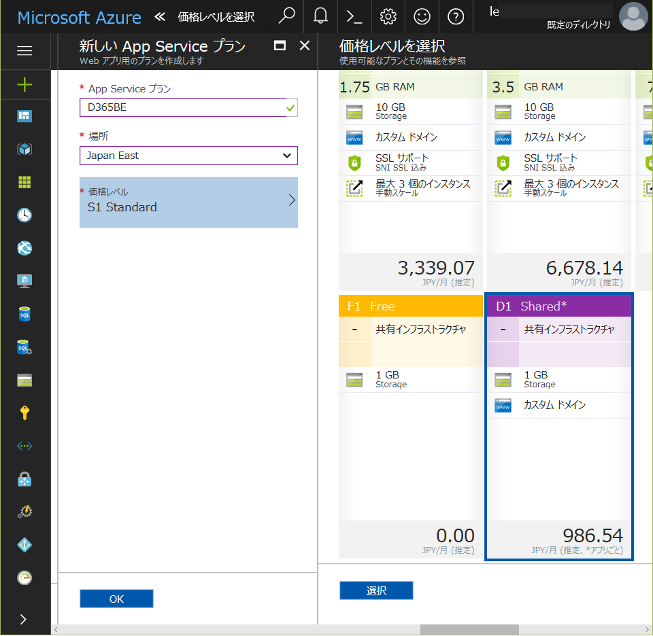Open the globe App Services sidebar icon
653x636 pixels.
24,248
